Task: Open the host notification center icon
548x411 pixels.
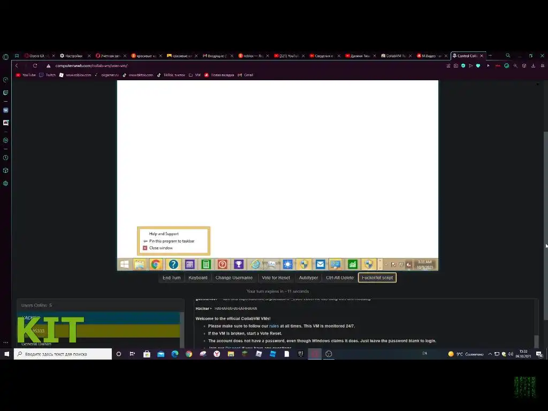Action: [x=539, y=354]
